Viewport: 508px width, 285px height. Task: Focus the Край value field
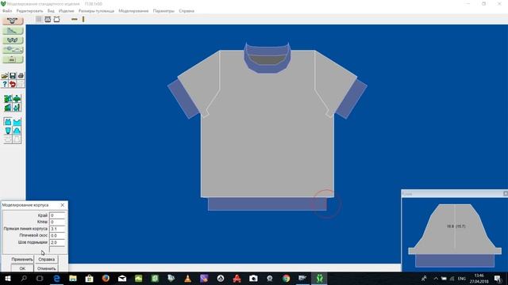click(x=57, y=215)
